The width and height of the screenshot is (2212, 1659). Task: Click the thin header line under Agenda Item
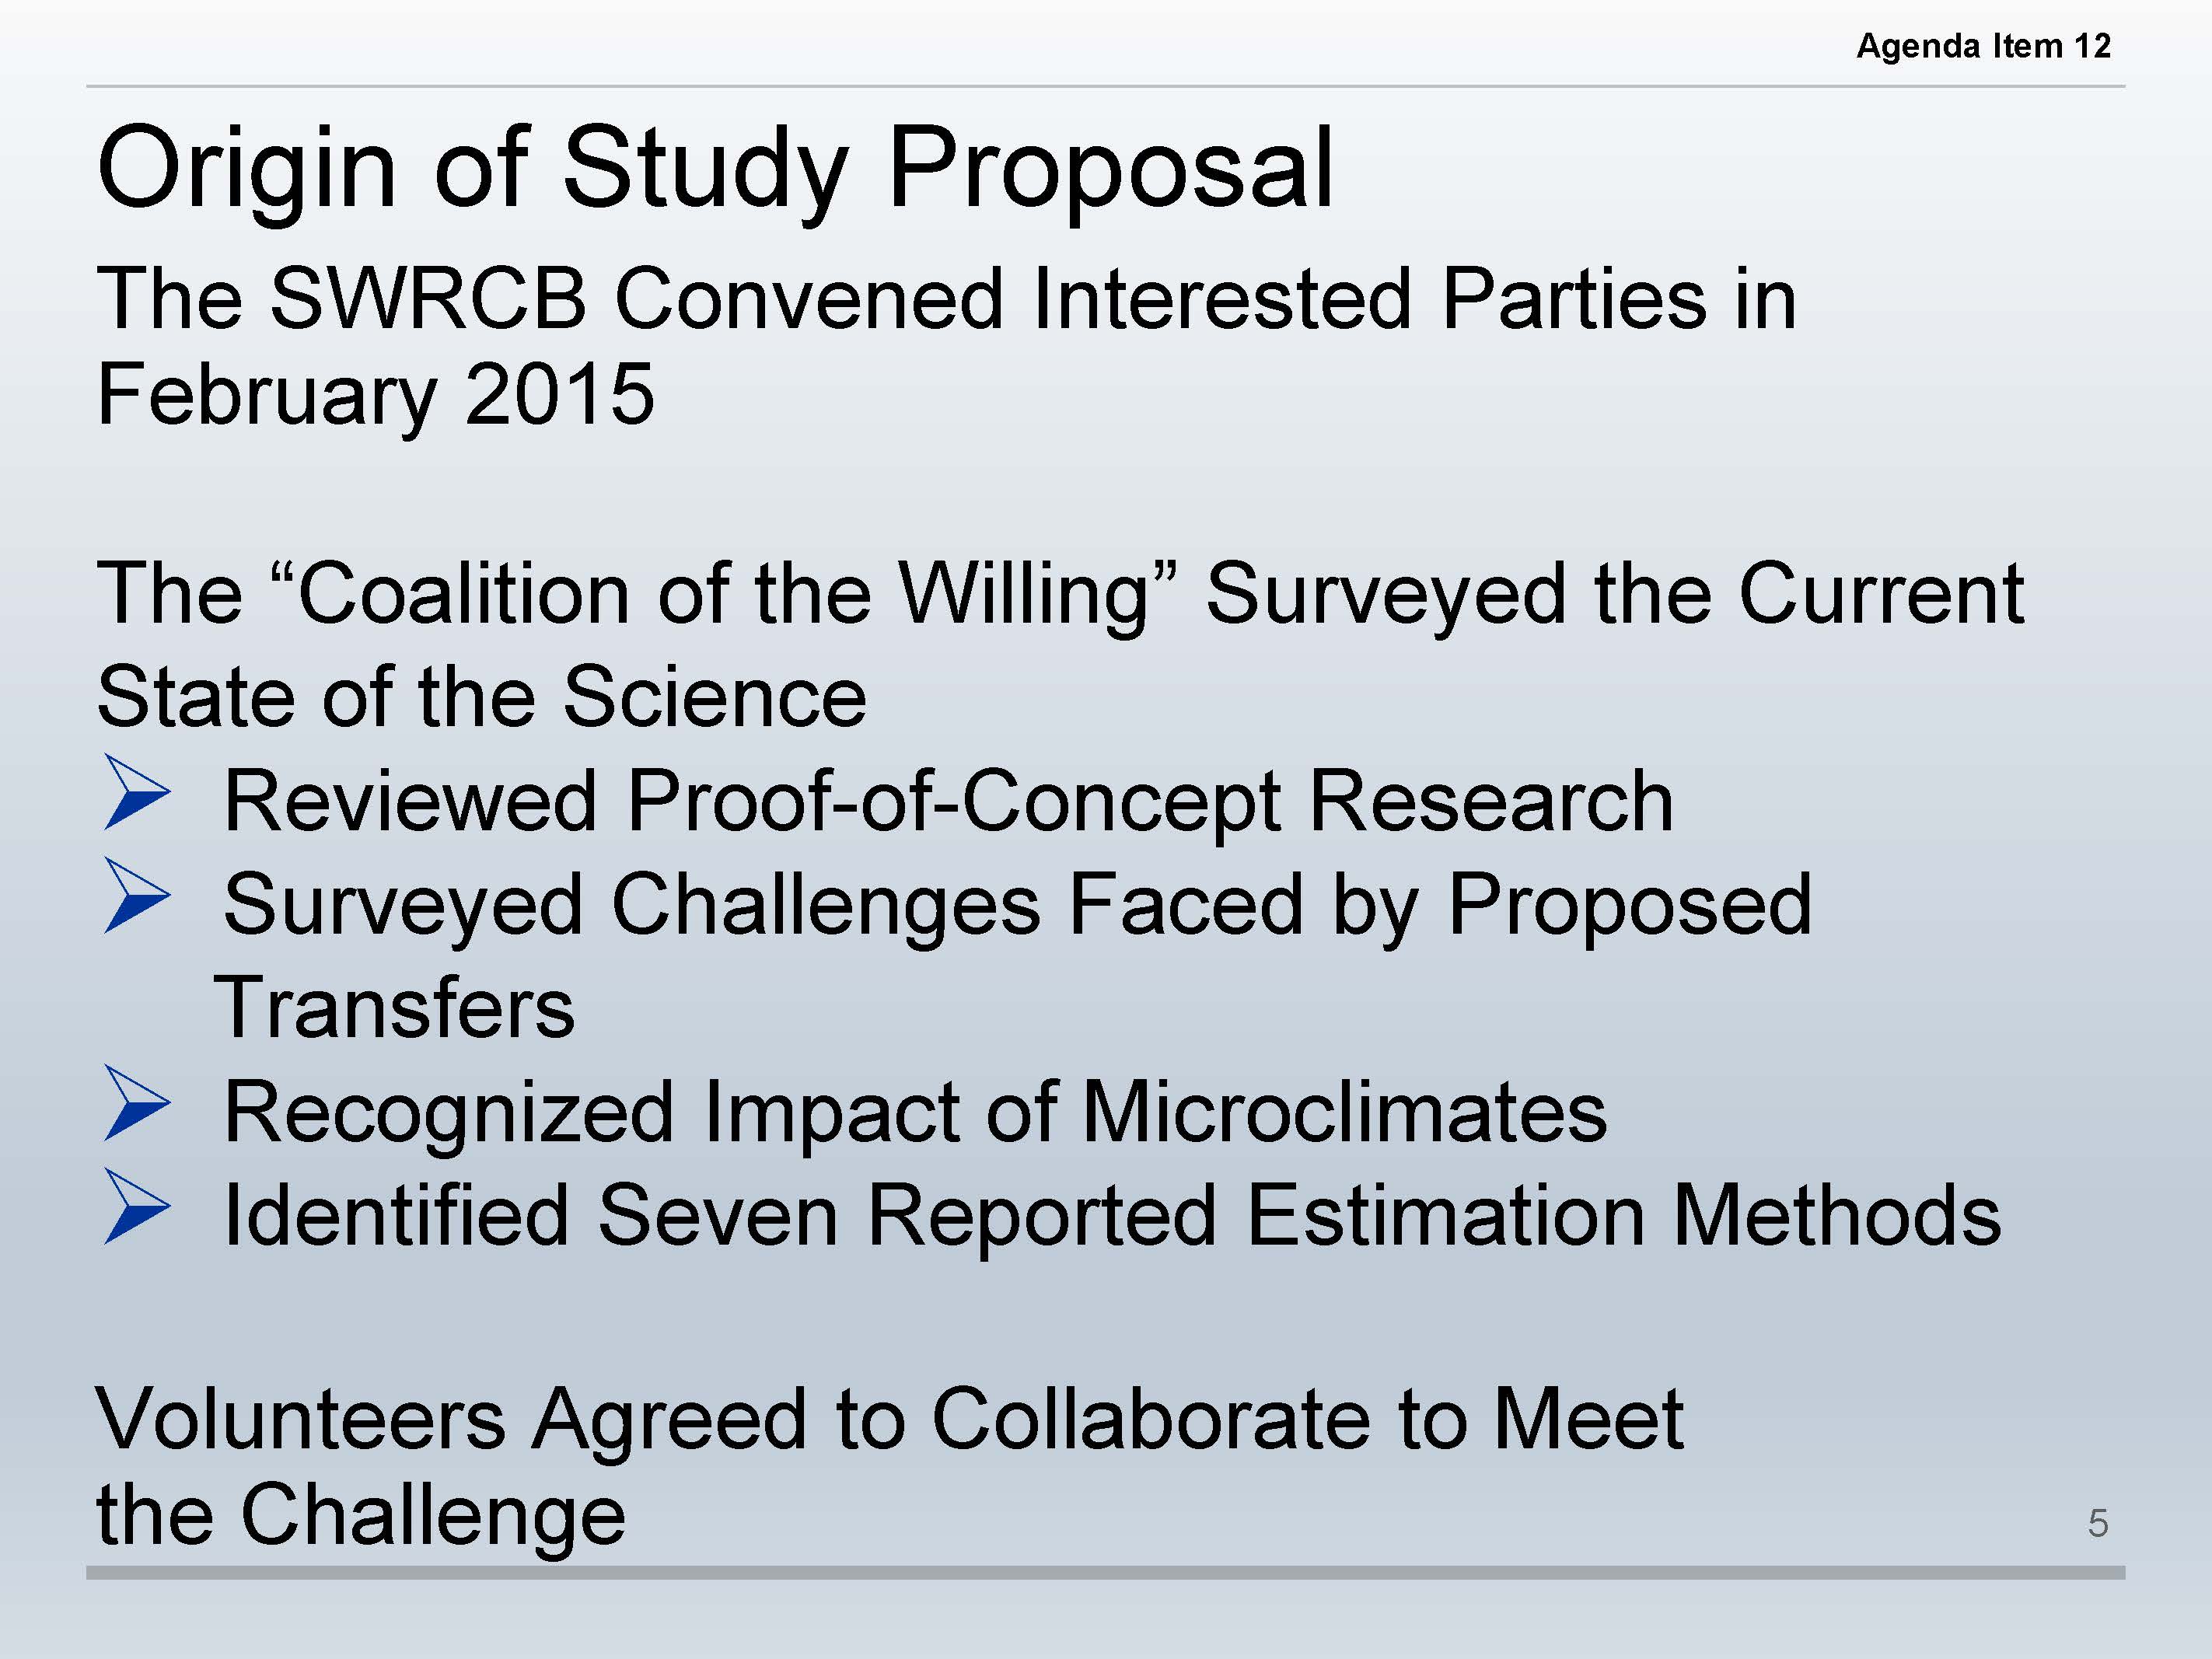1105,86
